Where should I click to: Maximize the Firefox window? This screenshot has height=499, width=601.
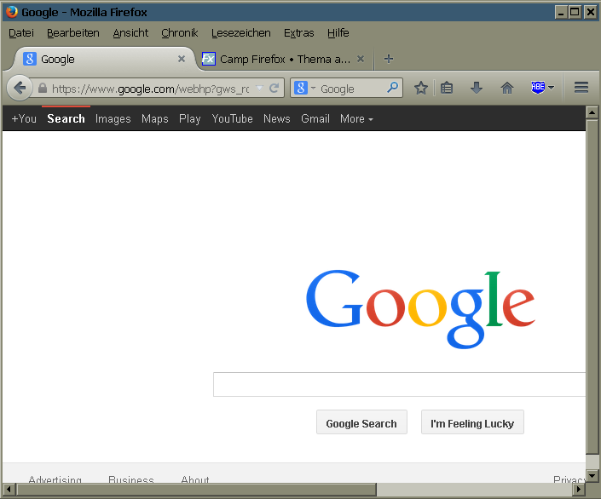575,12
